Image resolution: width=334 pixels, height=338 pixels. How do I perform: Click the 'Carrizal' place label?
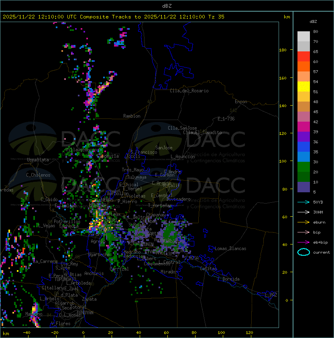(119, 269)
